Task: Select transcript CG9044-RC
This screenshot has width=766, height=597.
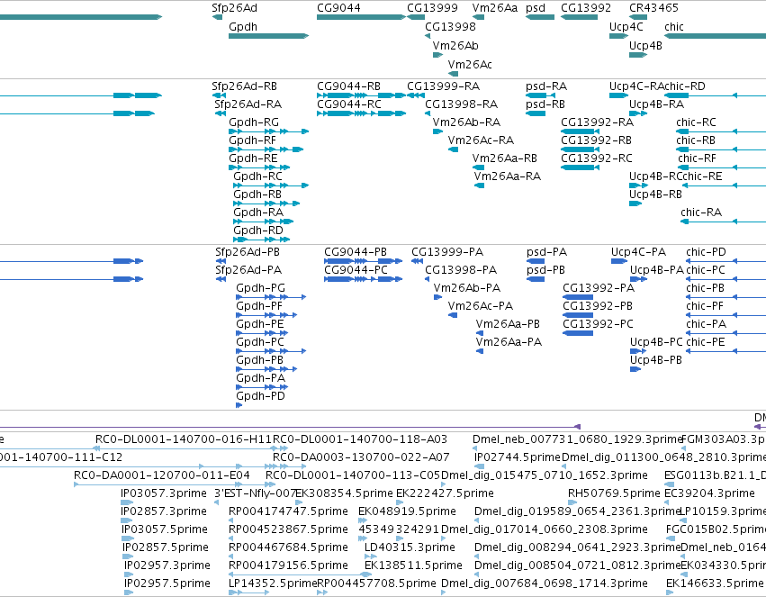Action: 362,113
